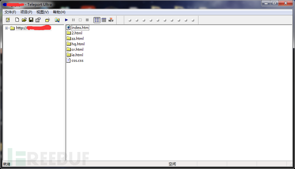Viewport: 295px width, 169px height.
Task: Toggle the NEW files filter icon
Action: click(x=111, y=20)
